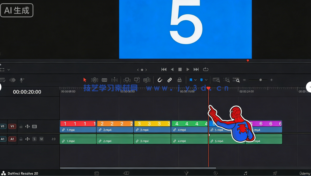Image resolution: width=311 pixels, height=176 pixels.
Task: Switch to the Fusion page
Action: pyautogui.click(x=186, y=173)
